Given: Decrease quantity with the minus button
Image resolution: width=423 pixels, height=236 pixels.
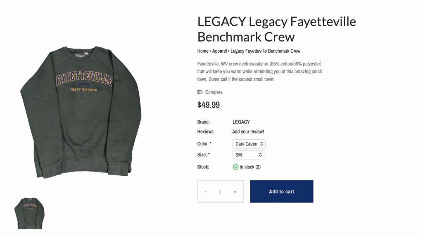Looking at the screenshot, I should pyautogui.click(x=205, y=192).
